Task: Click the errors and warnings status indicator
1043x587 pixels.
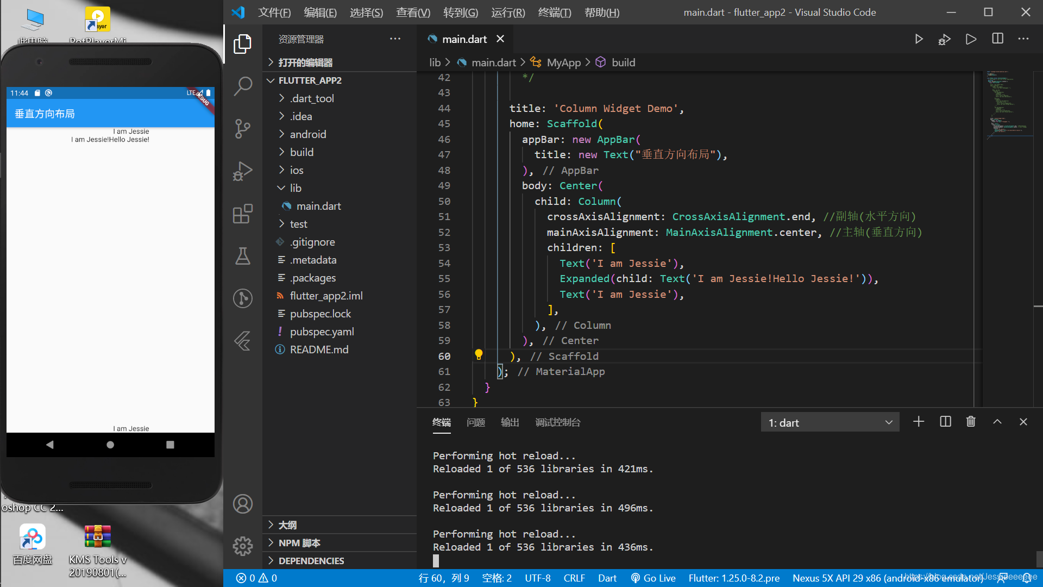Action: tap(257, 578)
